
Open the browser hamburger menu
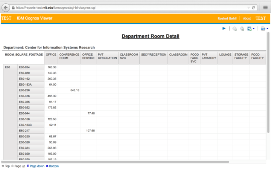pos(264,8)
